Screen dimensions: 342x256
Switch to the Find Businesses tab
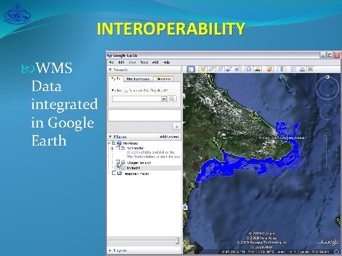click(138, 79)
